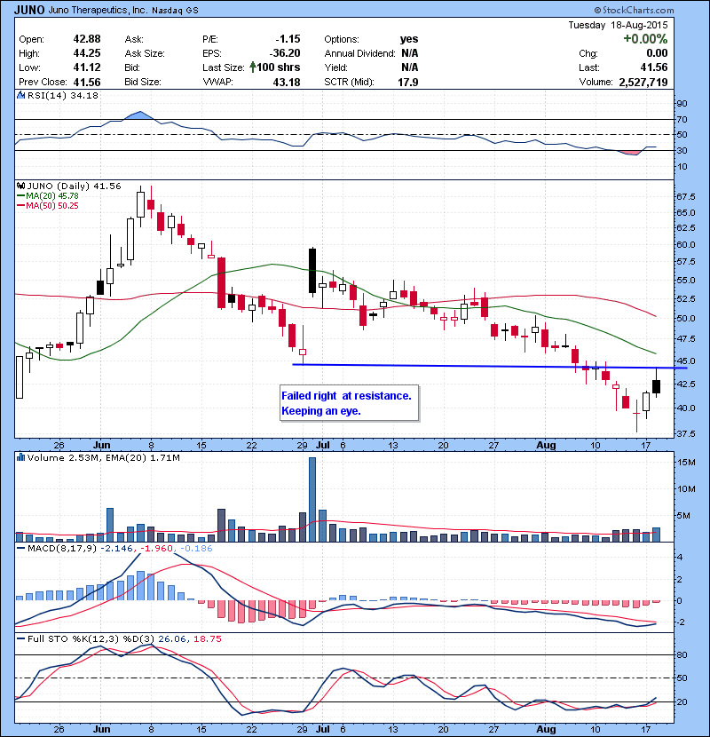Click the 100 shrs last size
The width and height of the screenshot is (710, 737).
pyautogui.click(x=279, y=67)
